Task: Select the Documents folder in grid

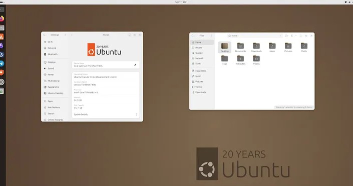Action: point(240,47)
